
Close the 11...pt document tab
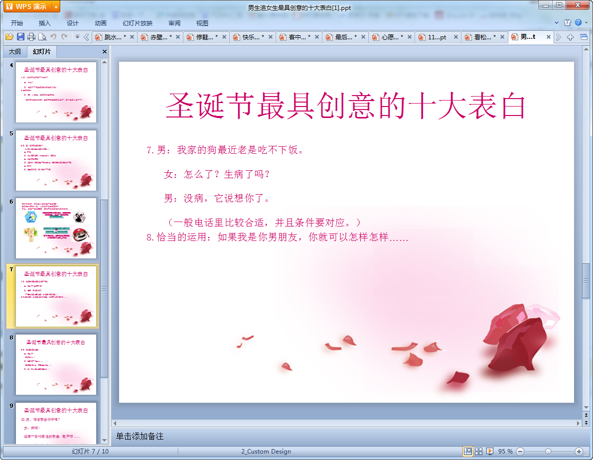tap(456, 37)
